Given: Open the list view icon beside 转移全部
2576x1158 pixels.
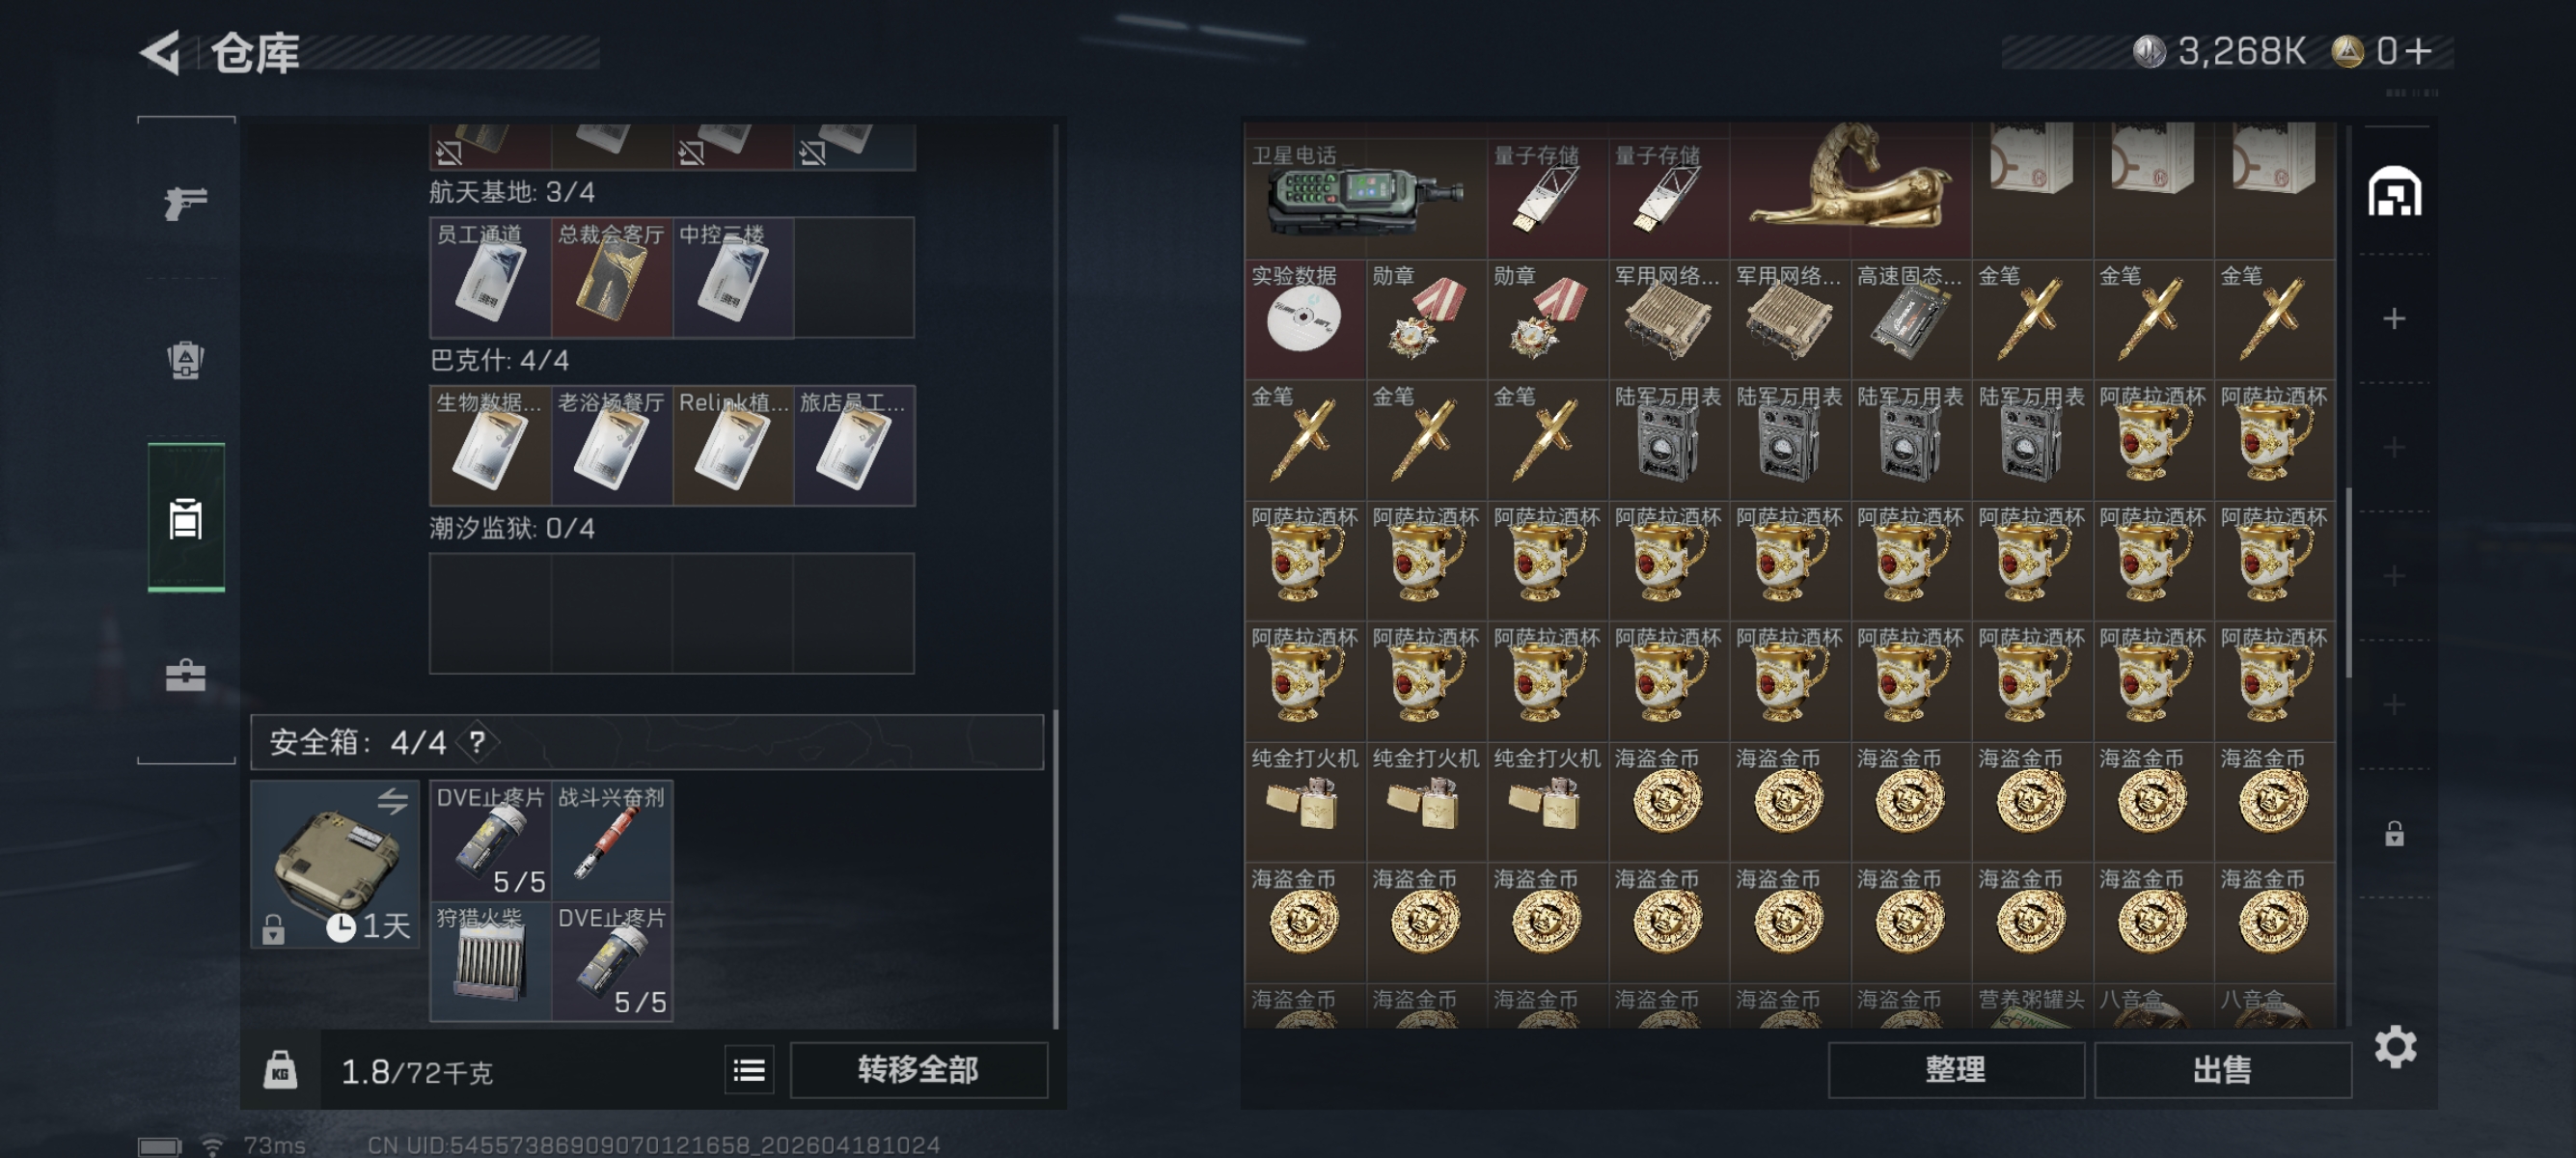Looking at the screenshot, I should pos(749,1070).
